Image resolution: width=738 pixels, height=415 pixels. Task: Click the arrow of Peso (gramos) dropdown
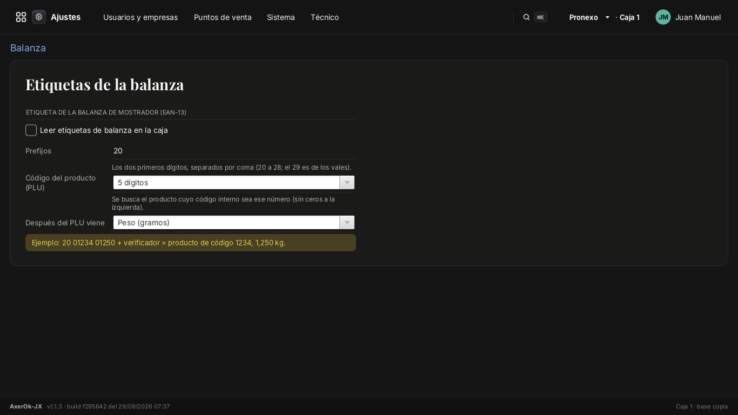tap(347, 223)
